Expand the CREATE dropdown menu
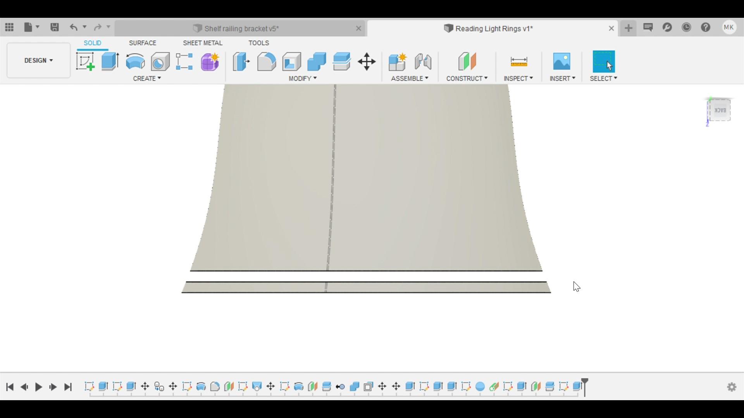This screenshot has width=744, height=418. pyautogui.click(x=147, y=78)
